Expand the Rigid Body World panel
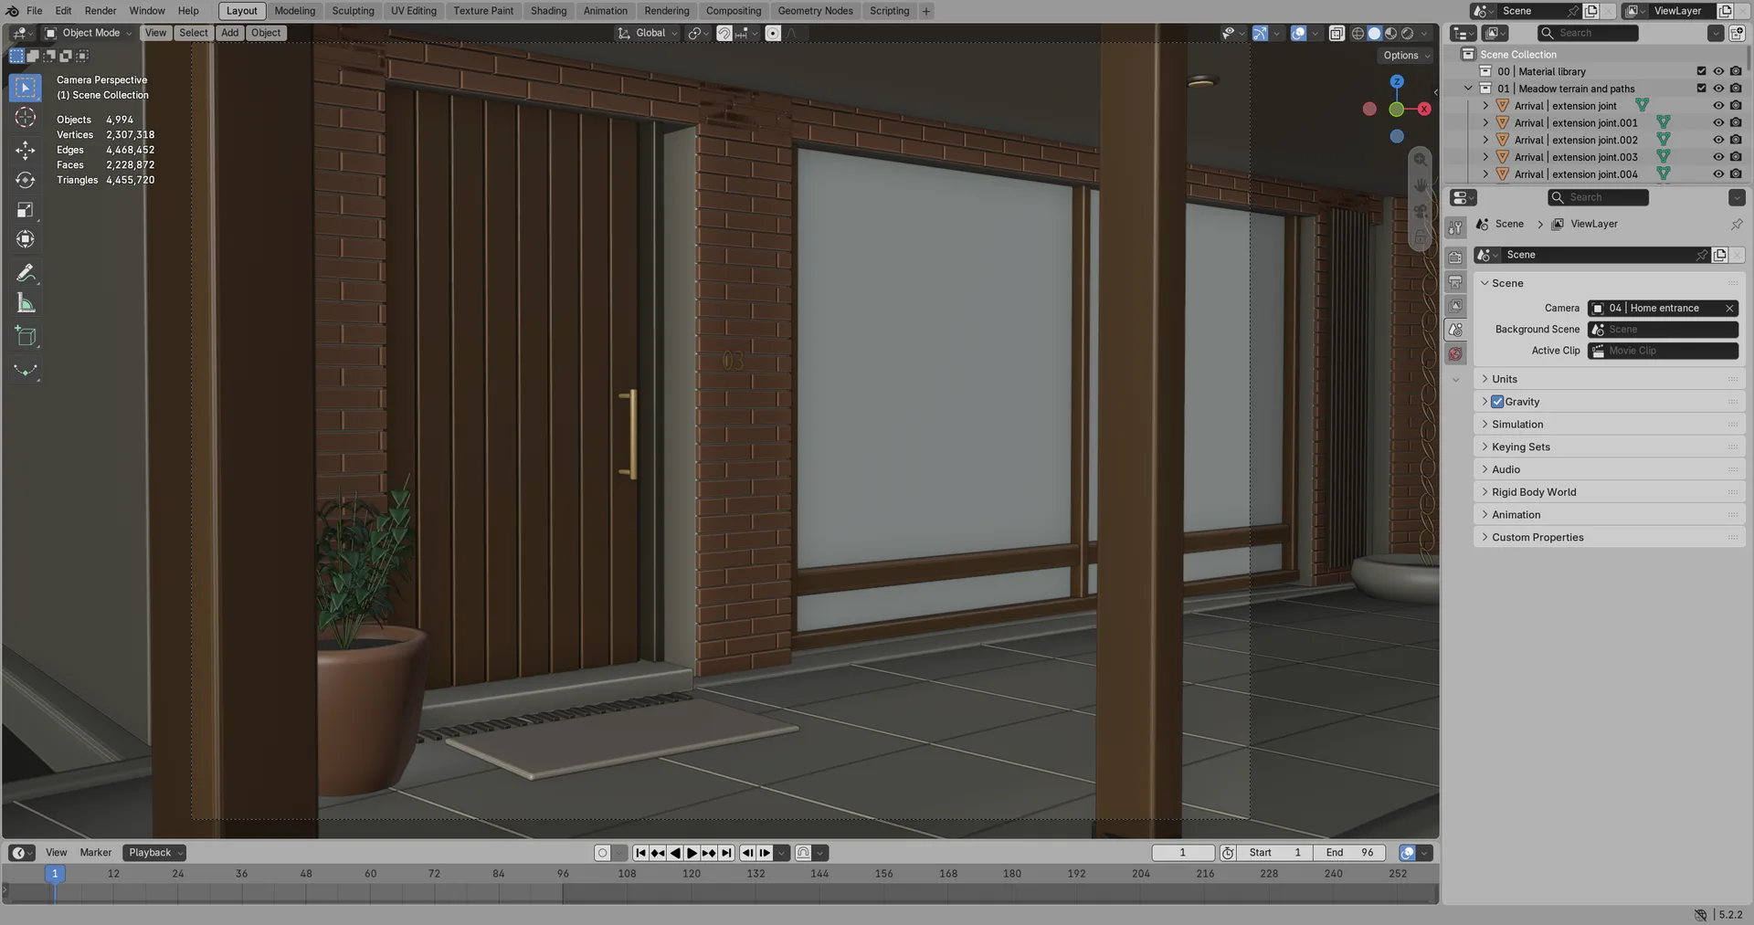Screen dimensions: 1754x925 1609,492
